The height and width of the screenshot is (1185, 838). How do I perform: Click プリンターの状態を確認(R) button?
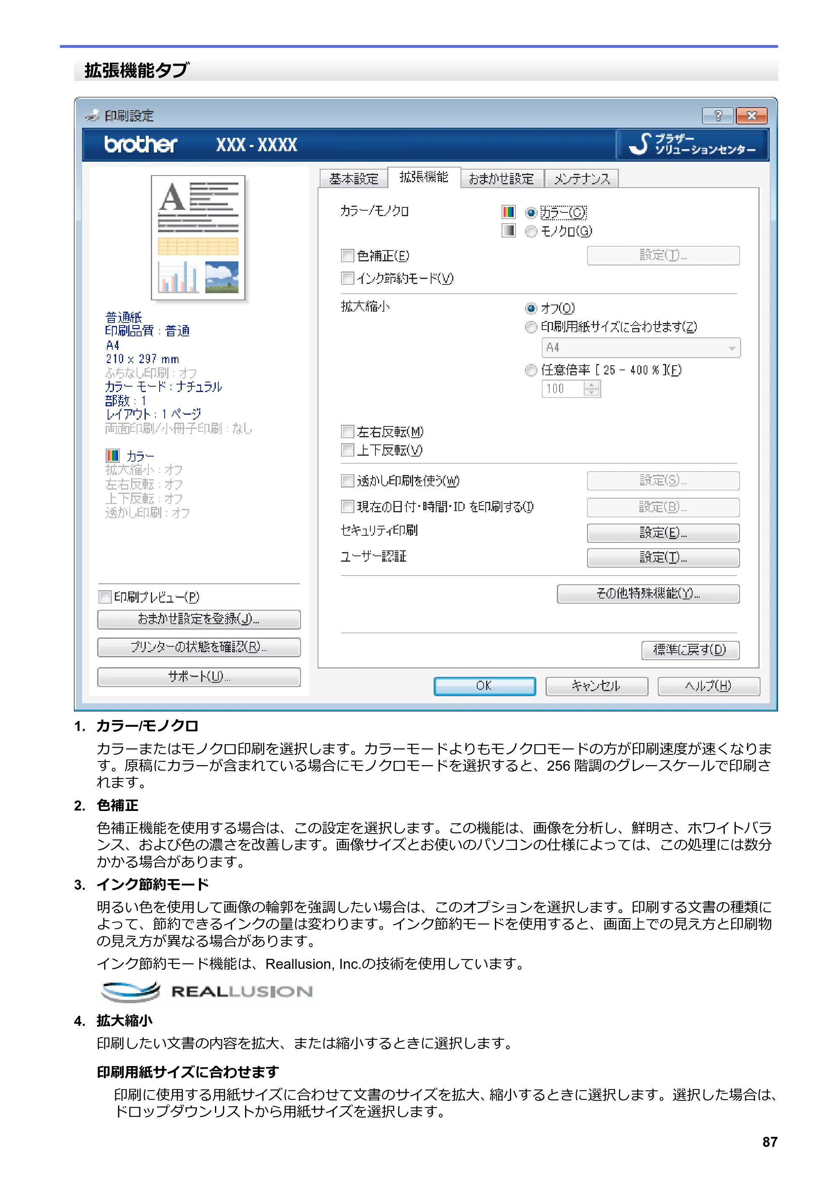pyautogui.click(x=199, y=647)
